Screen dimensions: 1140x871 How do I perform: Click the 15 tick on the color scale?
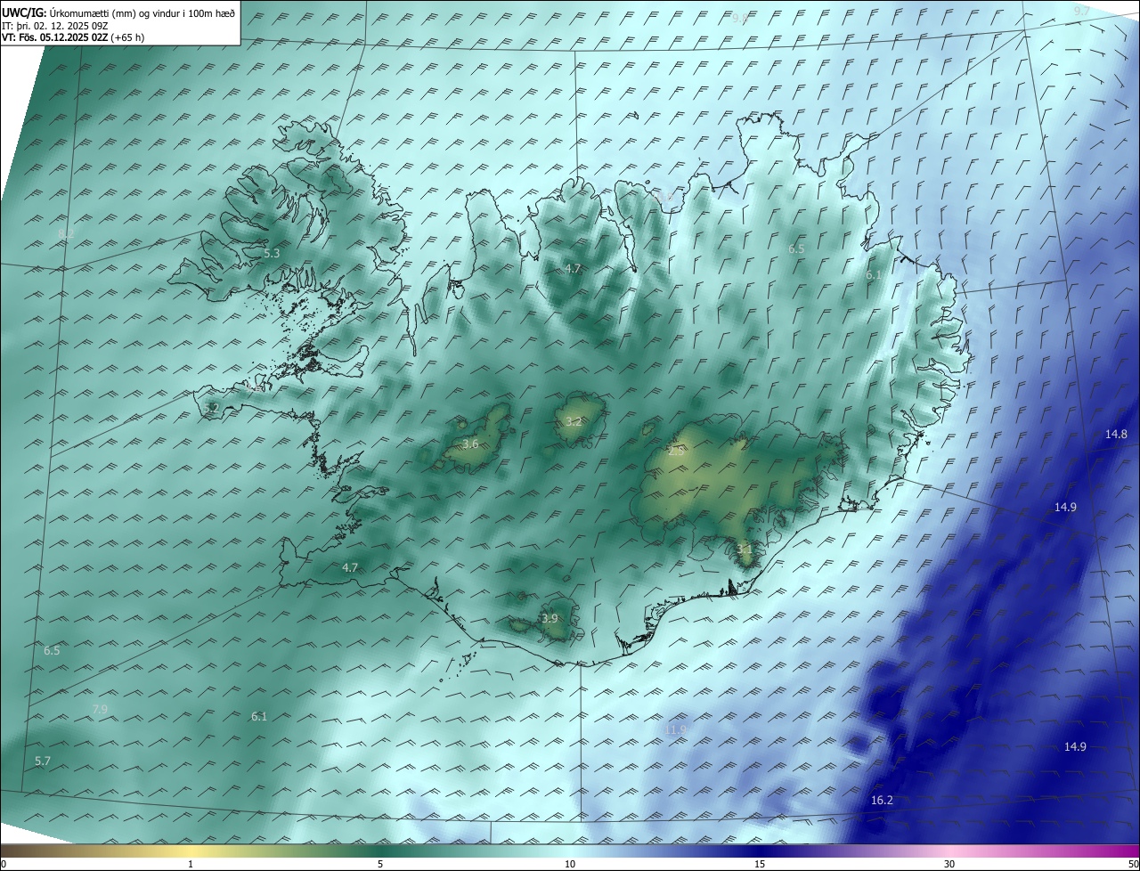pyautogui.click(x=760, y=864)
